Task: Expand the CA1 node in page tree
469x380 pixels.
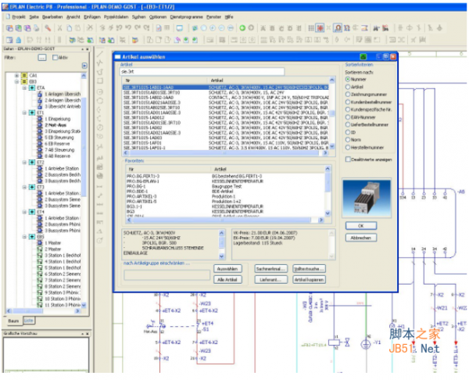Action: point(16,76)
